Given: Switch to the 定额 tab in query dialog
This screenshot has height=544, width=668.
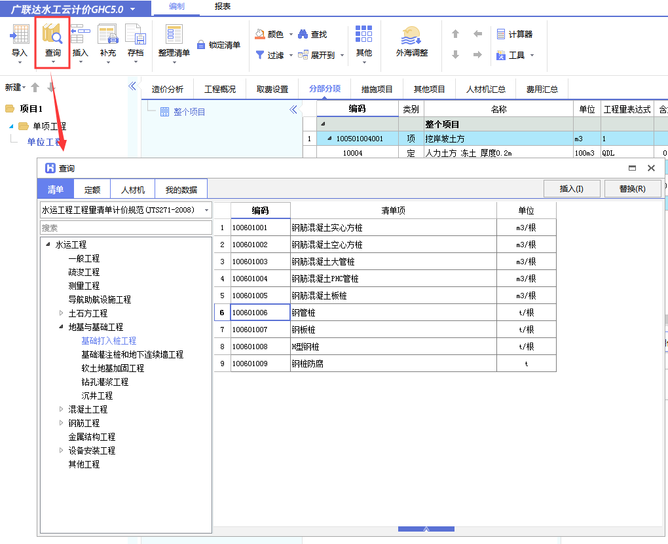Looking at the screenshot, I should click(x=92, y=189).
